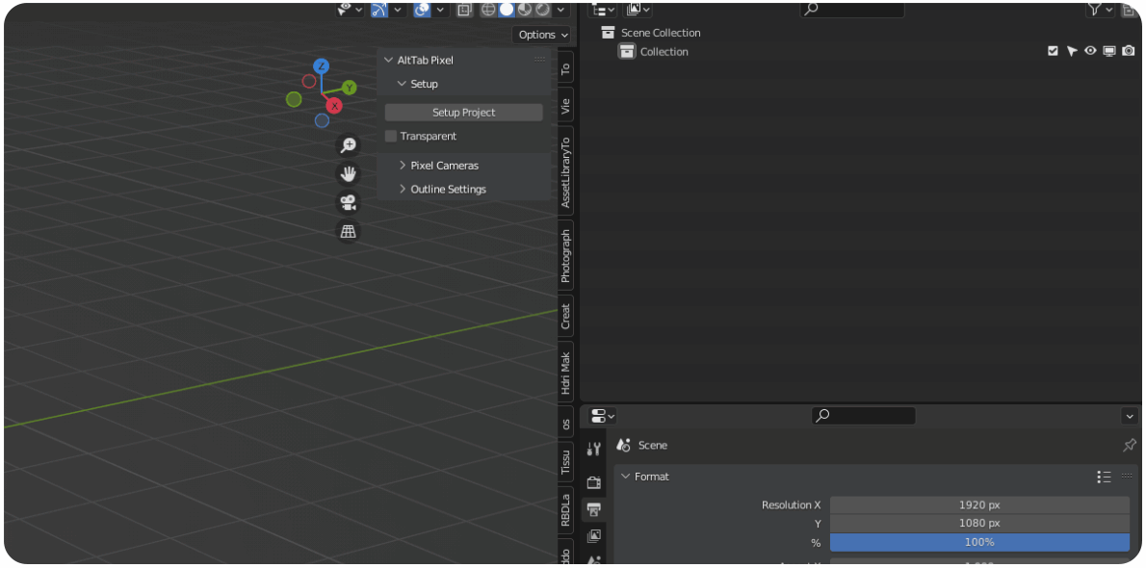The height and width of the screenshot is (568, 1146).
Task: Switch to wireframe shading mode
Action: [x=489, y=10]
